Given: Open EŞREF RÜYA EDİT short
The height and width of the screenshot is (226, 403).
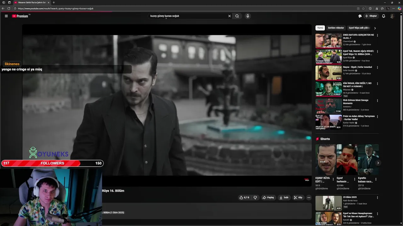Looking at the screenshot, I should 326,159.
